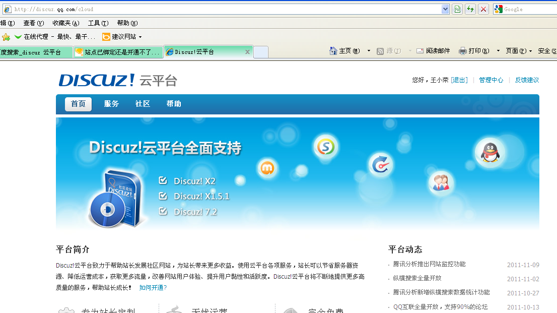Open the 反馈建议 link
557x313 pixels.
(527, 80)
